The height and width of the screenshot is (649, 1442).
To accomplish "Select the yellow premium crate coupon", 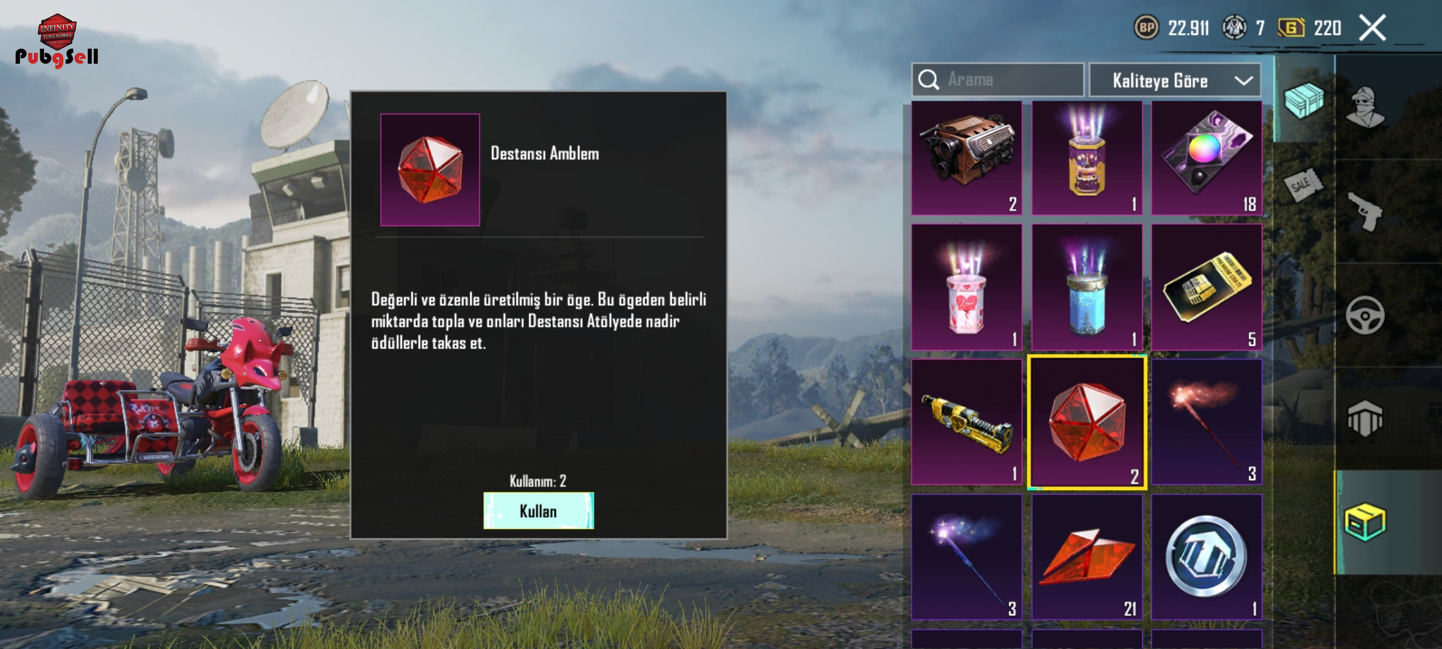I will pyautogui.click(x=1206, y=287).
